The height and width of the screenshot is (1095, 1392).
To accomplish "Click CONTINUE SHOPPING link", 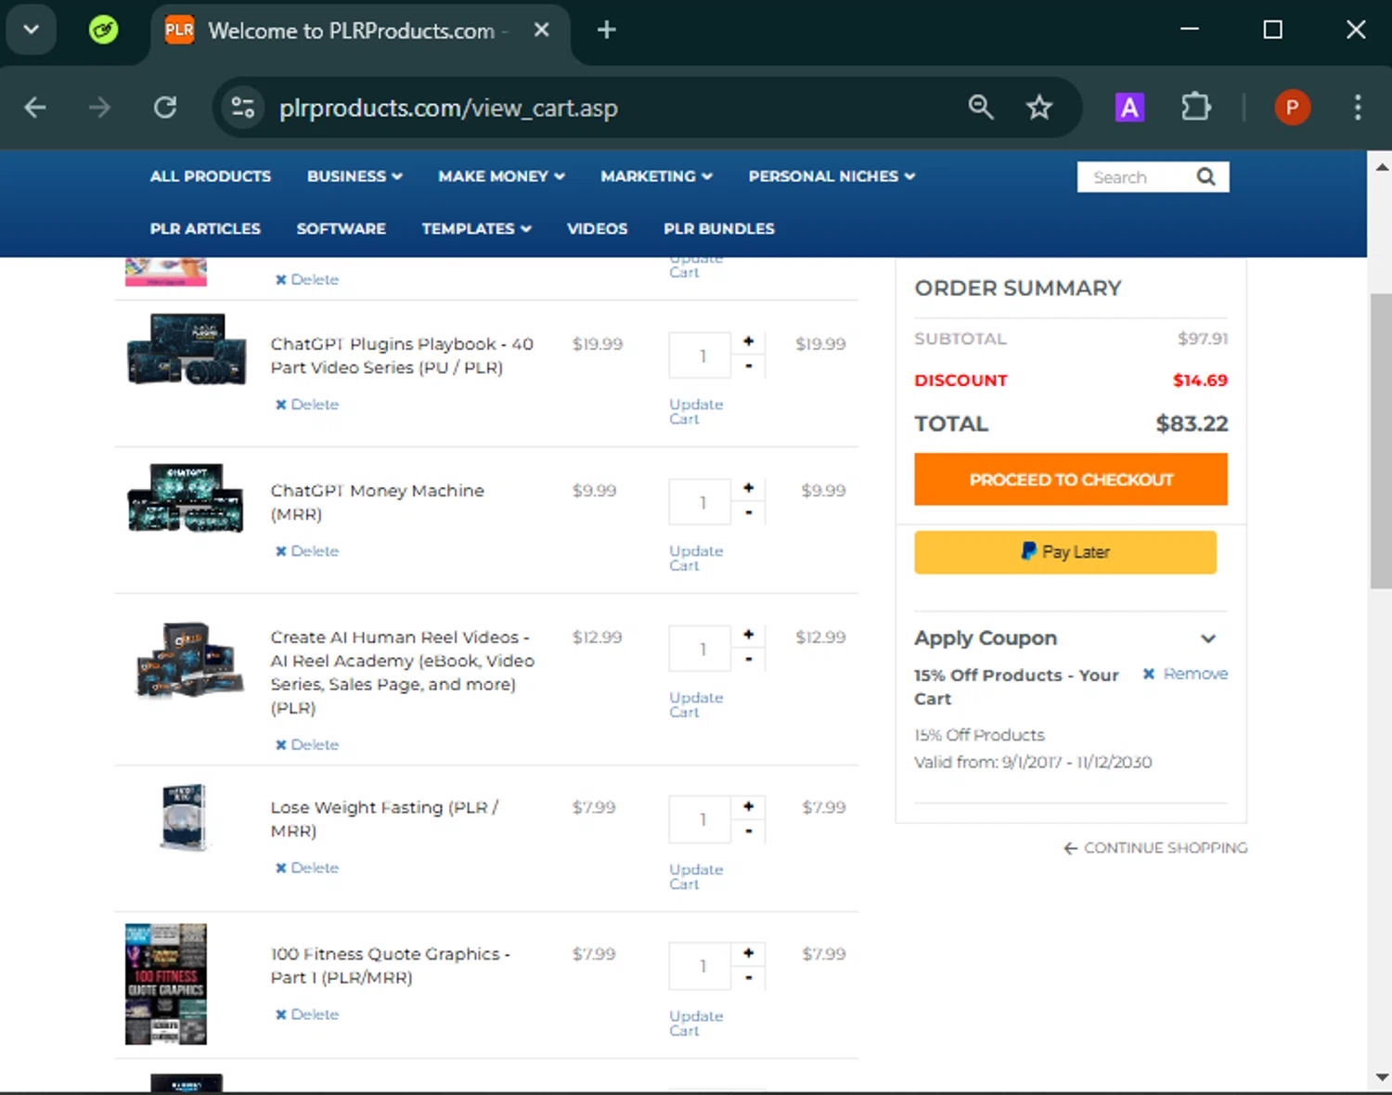I will click(x=1155, y=848).
